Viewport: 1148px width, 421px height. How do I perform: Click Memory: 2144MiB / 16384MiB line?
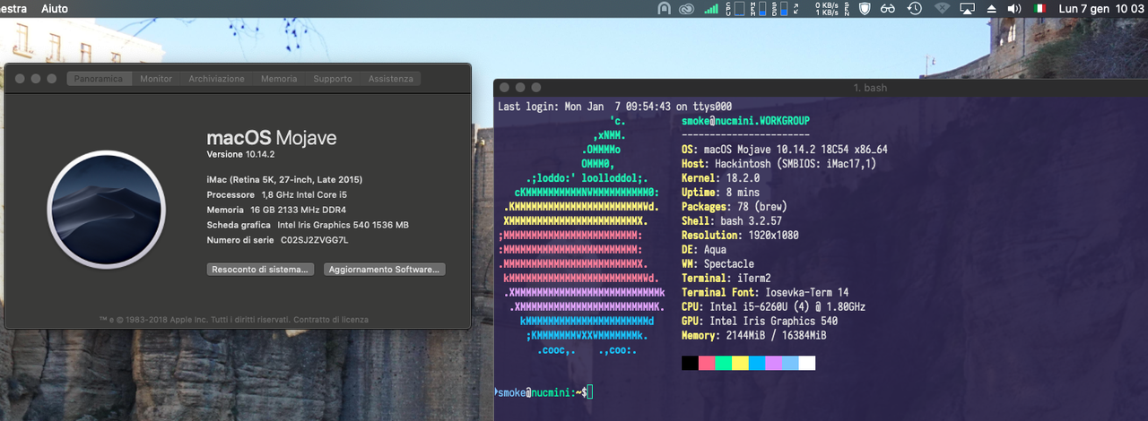(x=753, y=336)
